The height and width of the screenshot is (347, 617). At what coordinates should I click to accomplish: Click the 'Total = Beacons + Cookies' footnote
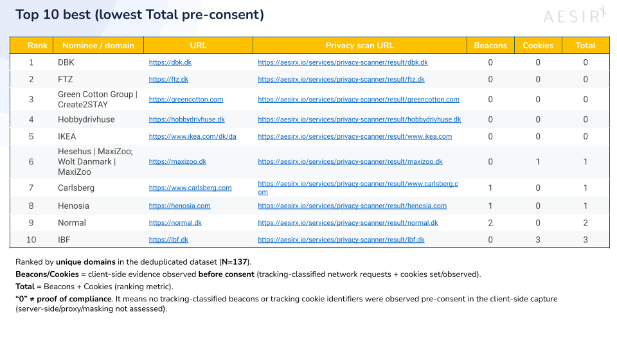pyautogui.click(x=94, y=287)
